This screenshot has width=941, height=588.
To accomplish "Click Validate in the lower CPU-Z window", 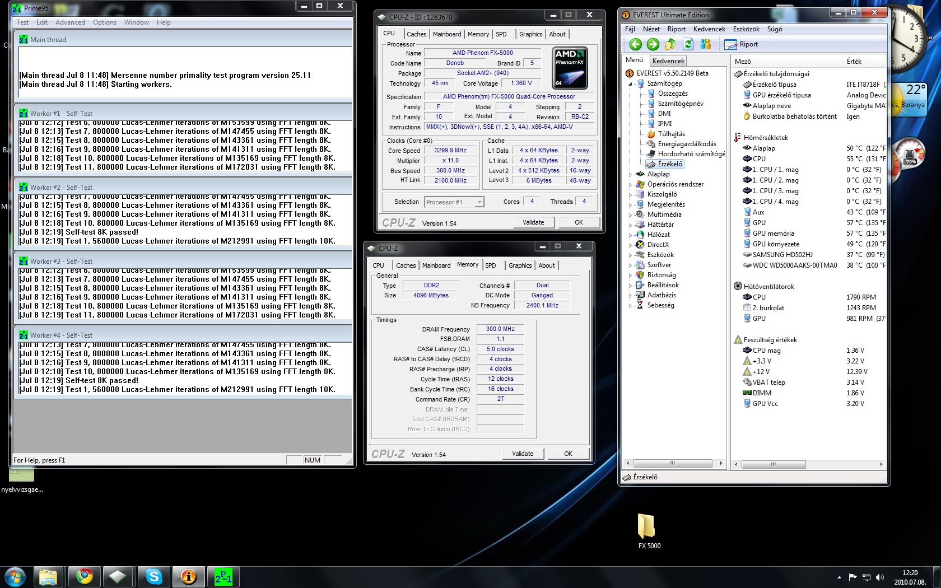I will pyautogui.click(x=523, y=454).
